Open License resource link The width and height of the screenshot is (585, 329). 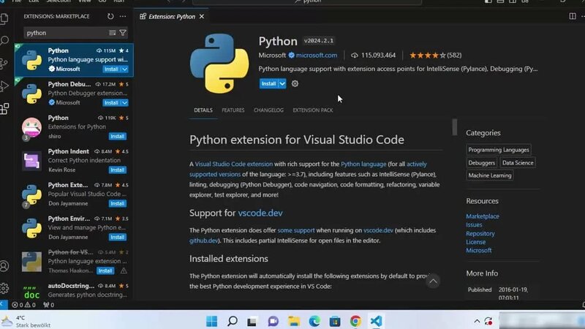476,242
